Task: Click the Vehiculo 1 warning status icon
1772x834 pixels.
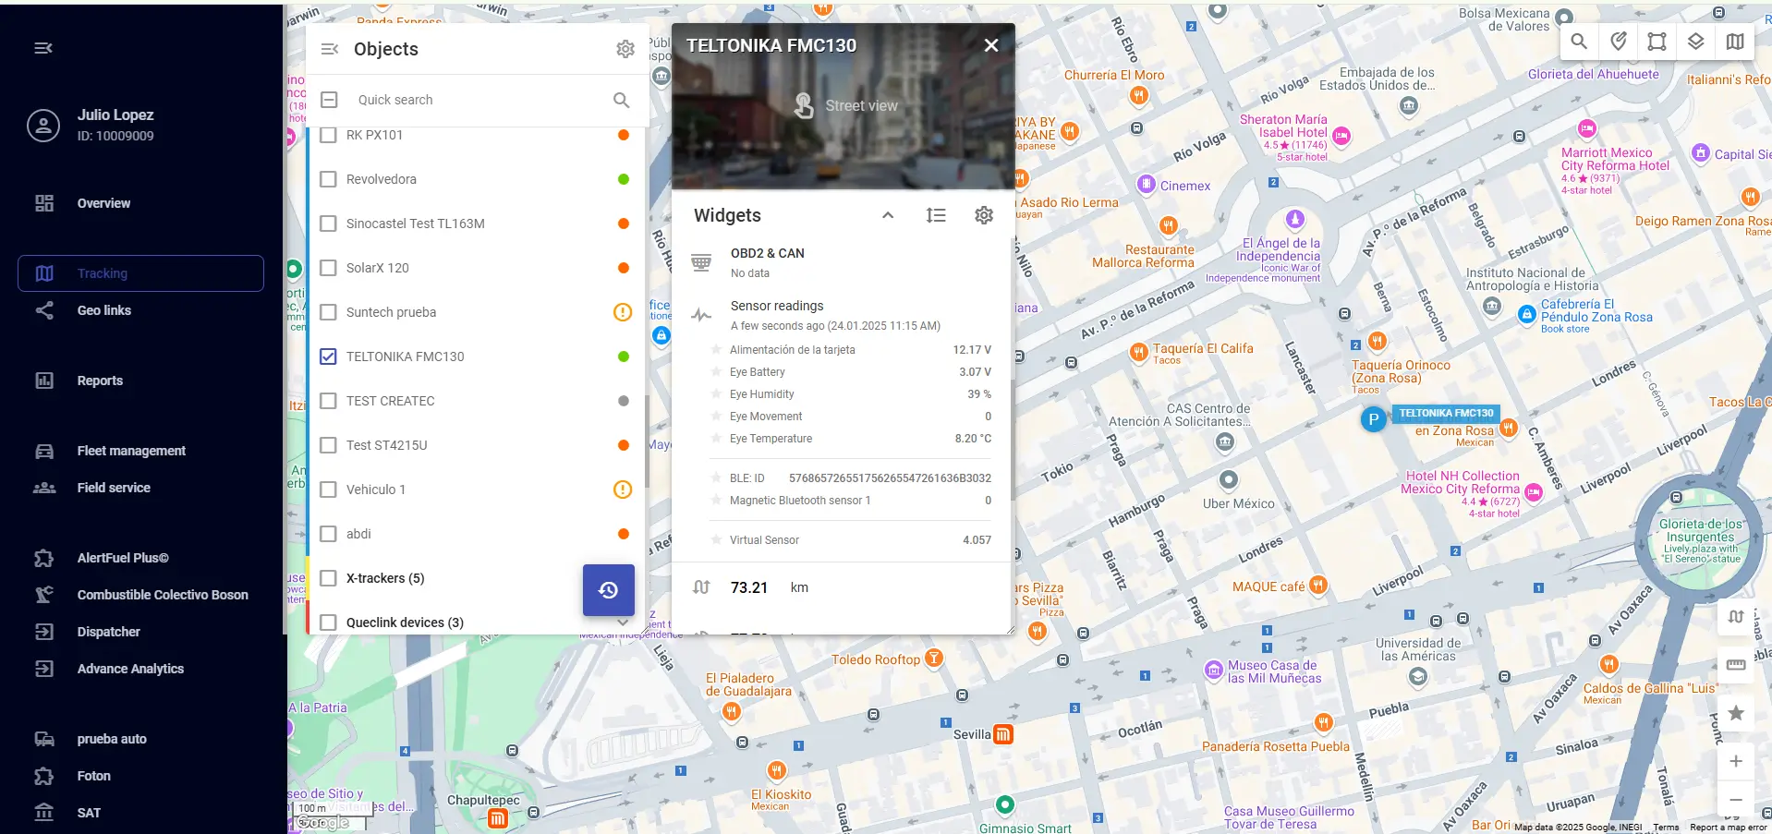Action: point(623,490)
